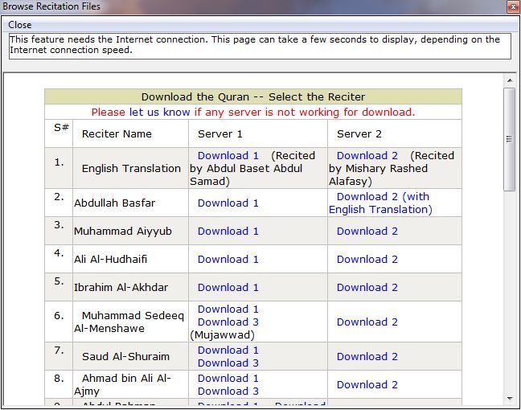The height and width of the screenshot is (410, 521).
Task: Click Download 1 for Ahmad bin Ali Al-Ajmy
Action: point(228,379)
